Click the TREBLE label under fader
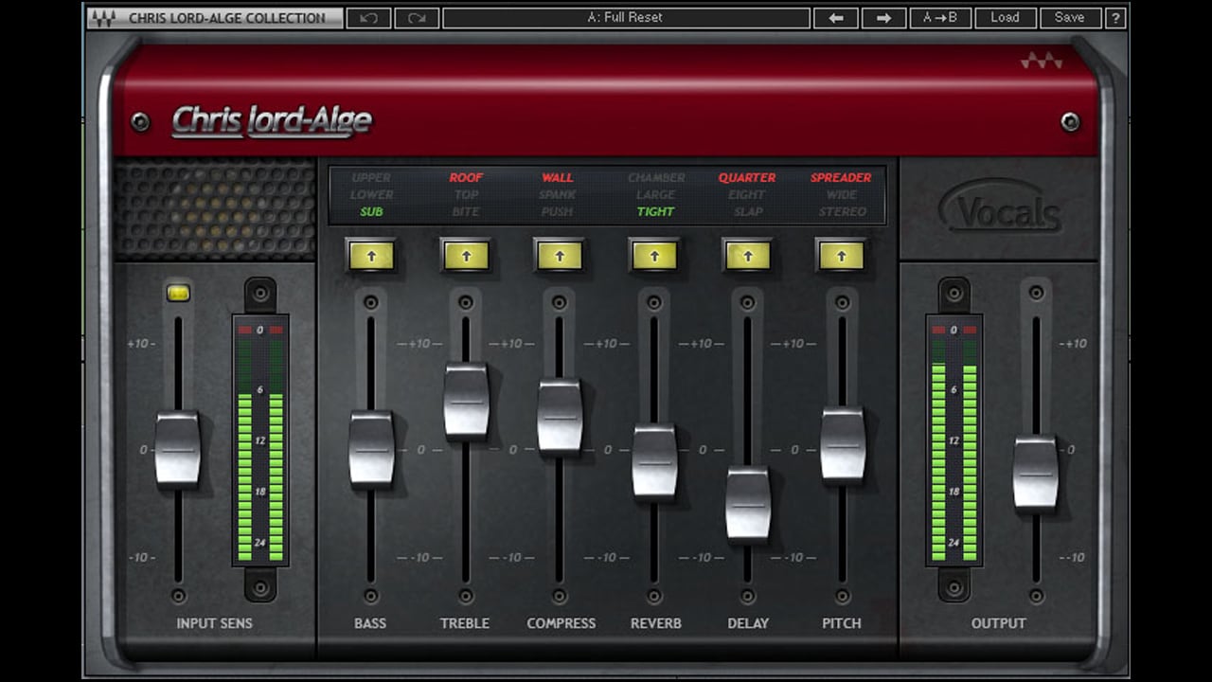The height and width of the screenshot is (682, 1212). coord(465,623)
